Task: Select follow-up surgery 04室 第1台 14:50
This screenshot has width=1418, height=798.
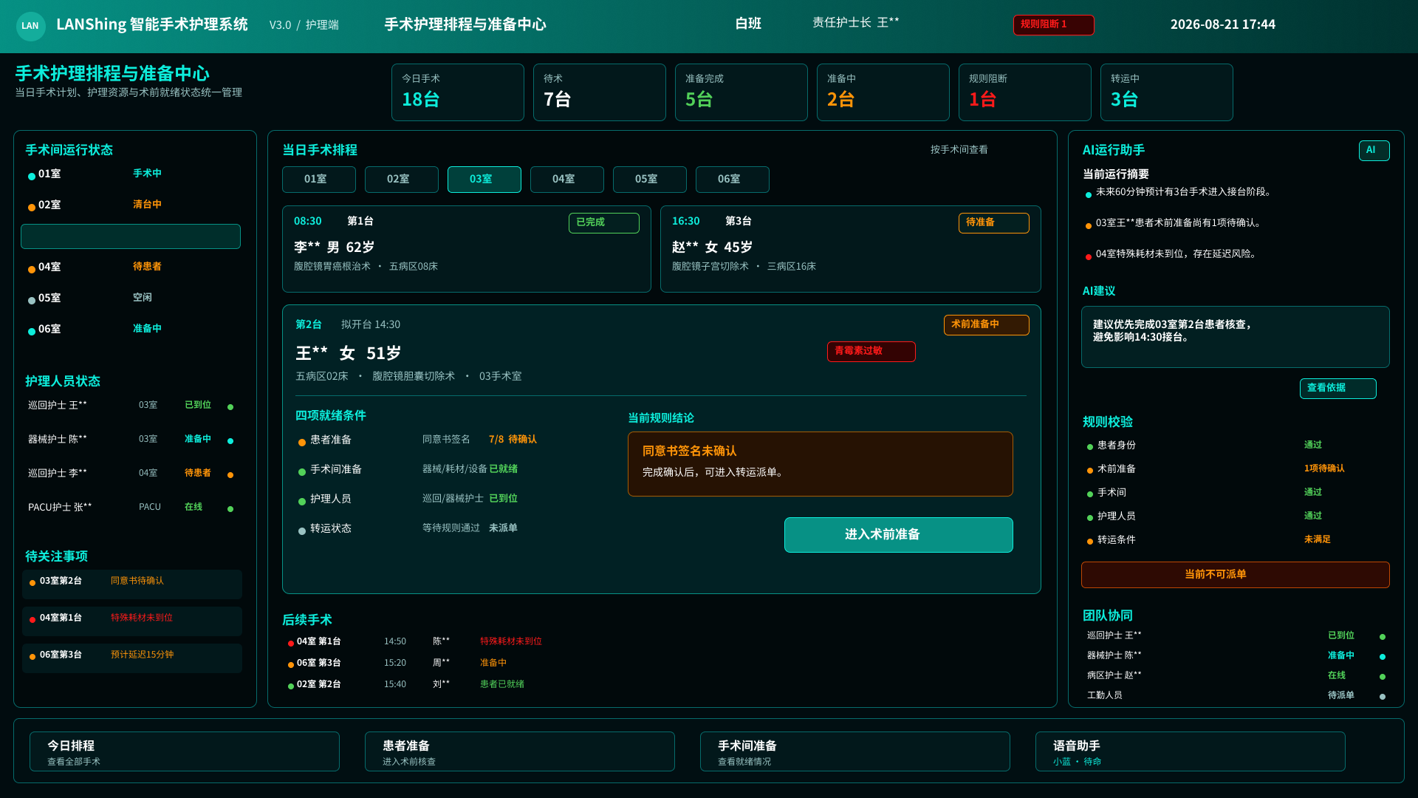Action: click(415, 642)
